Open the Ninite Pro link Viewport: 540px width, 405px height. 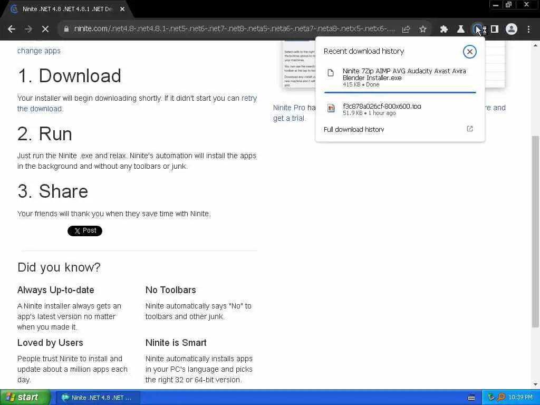point(289,108)
